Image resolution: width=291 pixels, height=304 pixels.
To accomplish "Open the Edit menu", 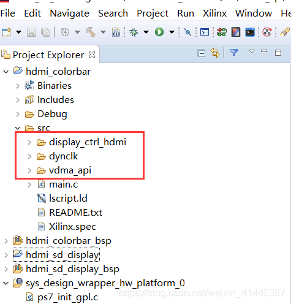I will pyautogui.click(x=32, y=13).
